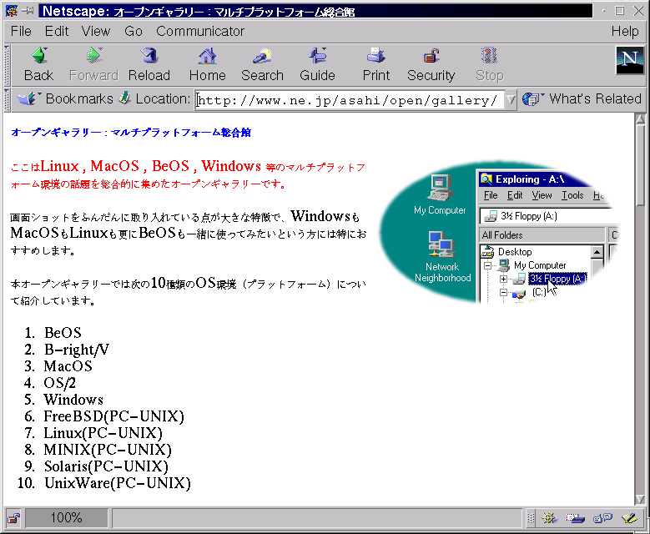This screenshot has width=650, height=534.
Task: Click list item MINIX(PC-UNIX)
Action: [108, 450]
